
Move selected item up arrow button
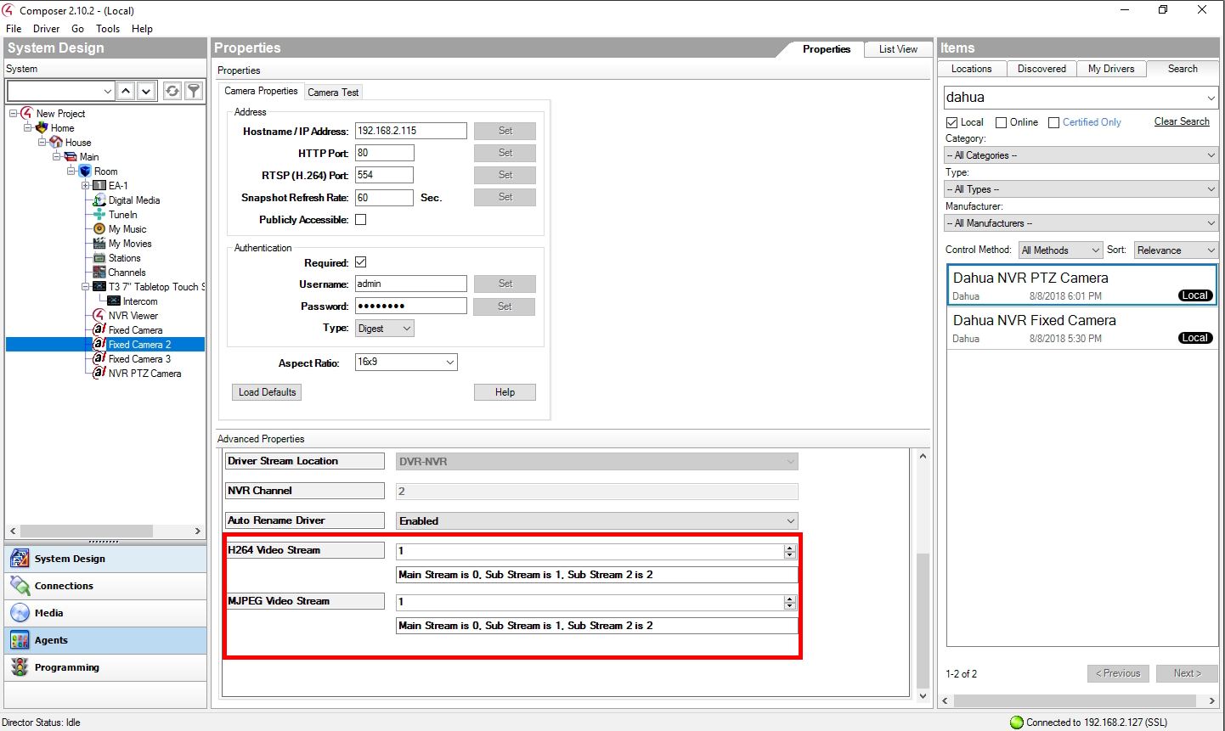126,91
